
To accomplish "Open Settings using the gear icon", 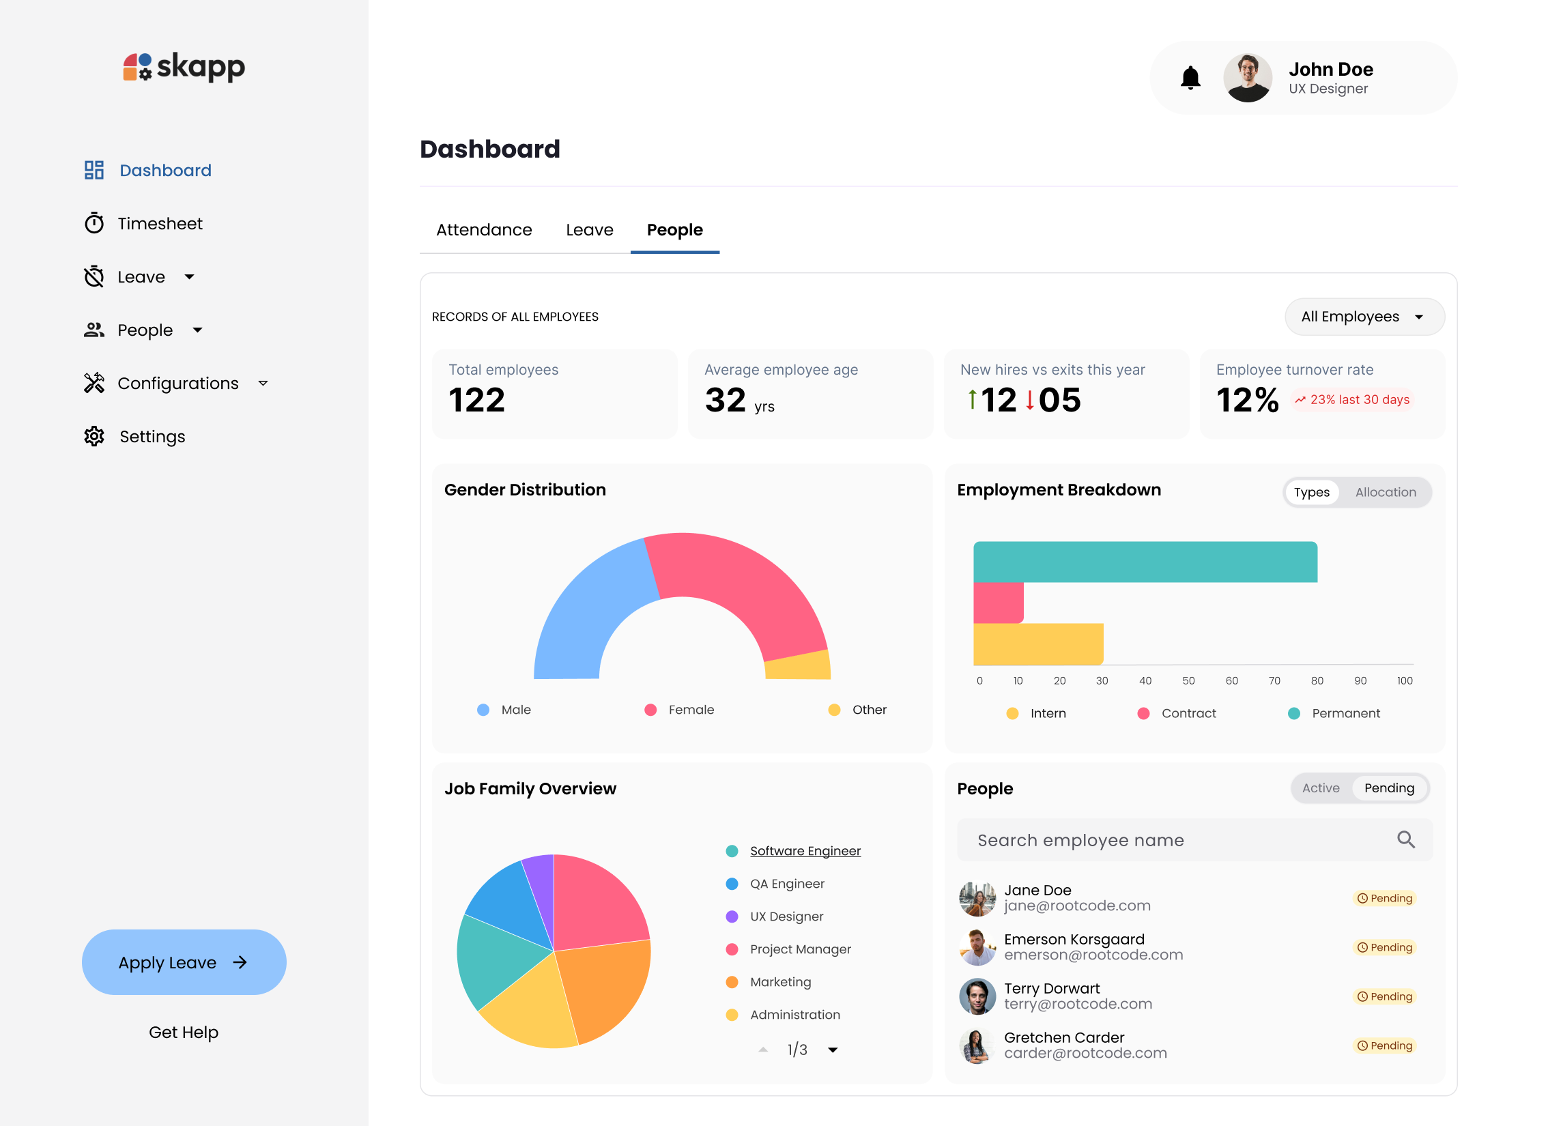I will pos(94,436).
